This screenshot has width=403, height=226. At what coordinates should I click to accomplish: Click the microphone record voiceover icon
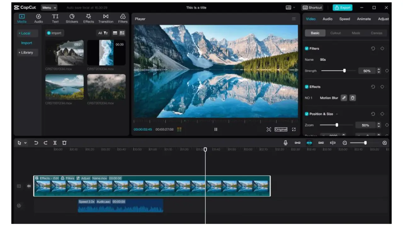(x=286, y=143)
